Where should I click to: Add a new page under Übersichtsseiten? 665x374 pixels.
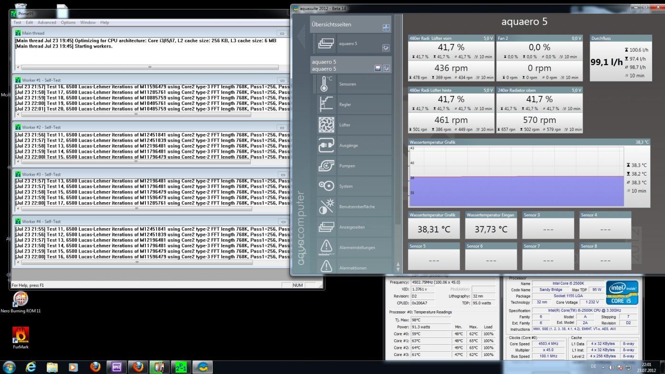pyautogui.click(x=386, y=28)
